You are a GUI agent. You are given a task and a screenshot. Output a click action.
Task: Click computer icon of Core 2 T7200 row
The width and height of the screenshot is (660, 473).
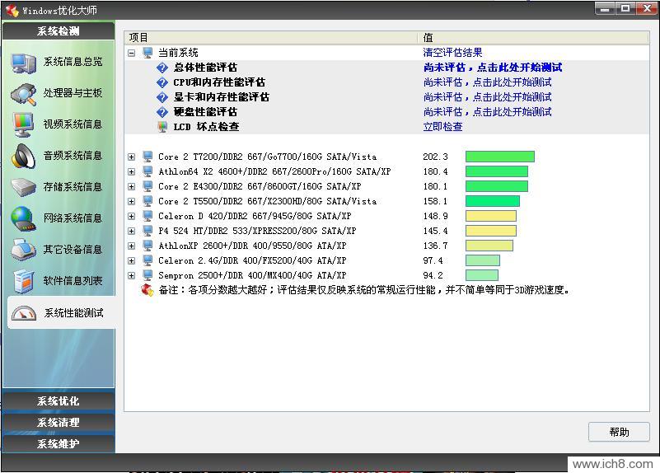point(147,157)
